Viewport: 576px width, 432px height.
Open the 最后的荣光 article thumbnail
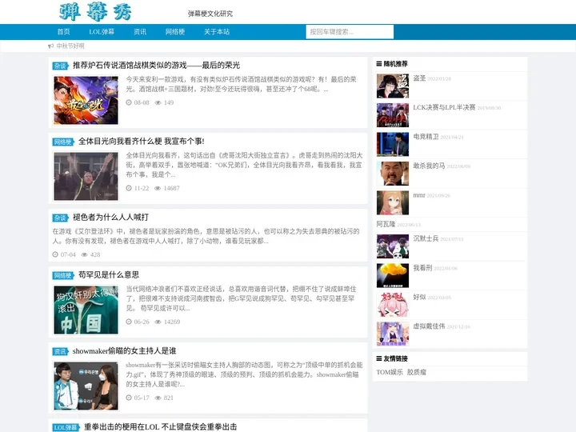[x=86, y=100]
